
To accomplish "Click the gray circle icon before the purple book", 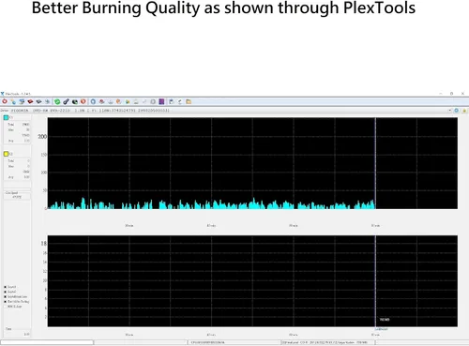I will coord(153,101).
